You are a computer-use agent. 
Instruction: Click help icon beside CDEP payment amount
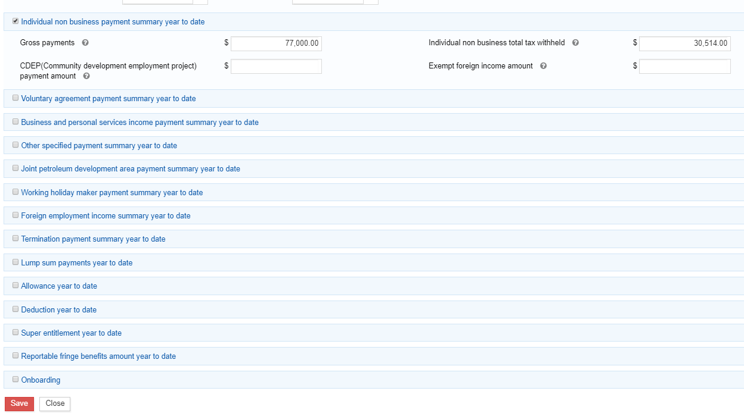coord(86,76)
